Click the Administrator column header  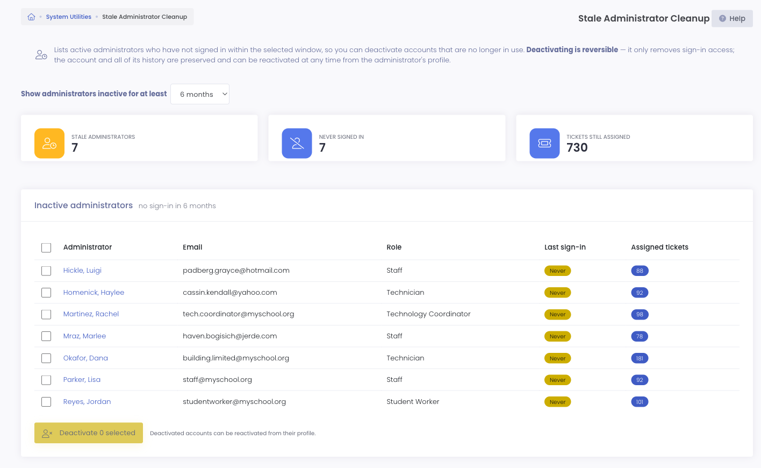[88, 247]
